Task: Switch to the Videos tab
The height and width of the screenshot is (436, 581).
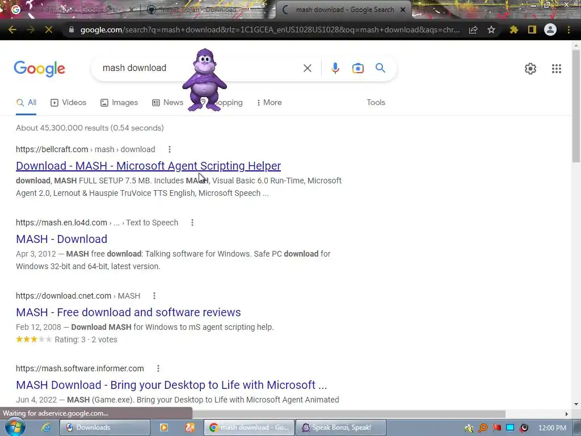Action: [69, 102]
